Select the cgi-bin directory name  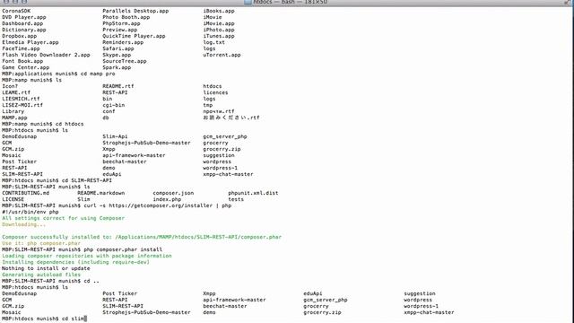pyautogui.click(x=114, y=105)
